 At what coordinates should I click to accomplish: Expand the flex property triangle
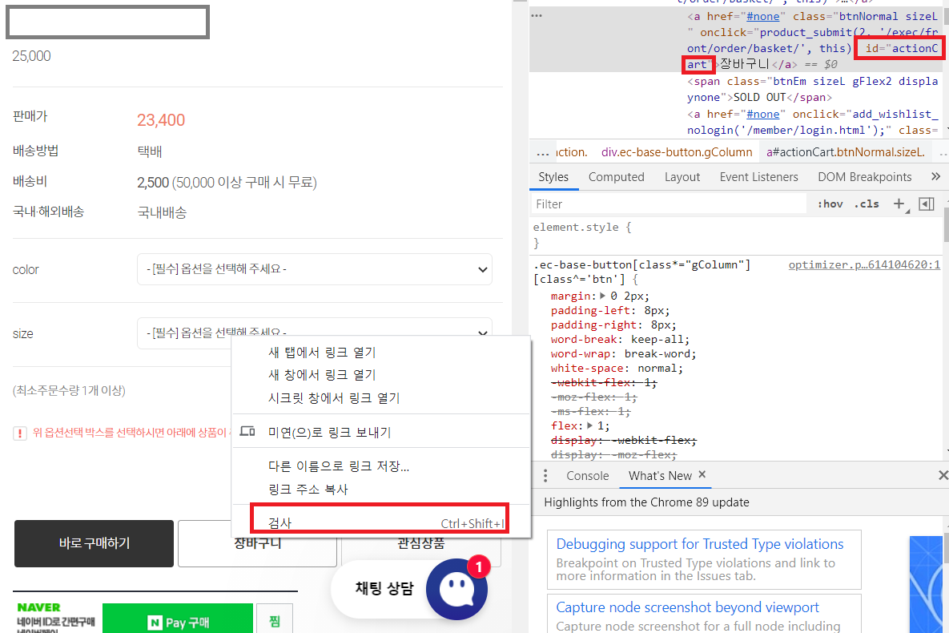click(589, 425)
